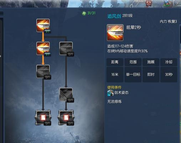Click the locked gray node below the orange arrow

[x=43, y=71]
